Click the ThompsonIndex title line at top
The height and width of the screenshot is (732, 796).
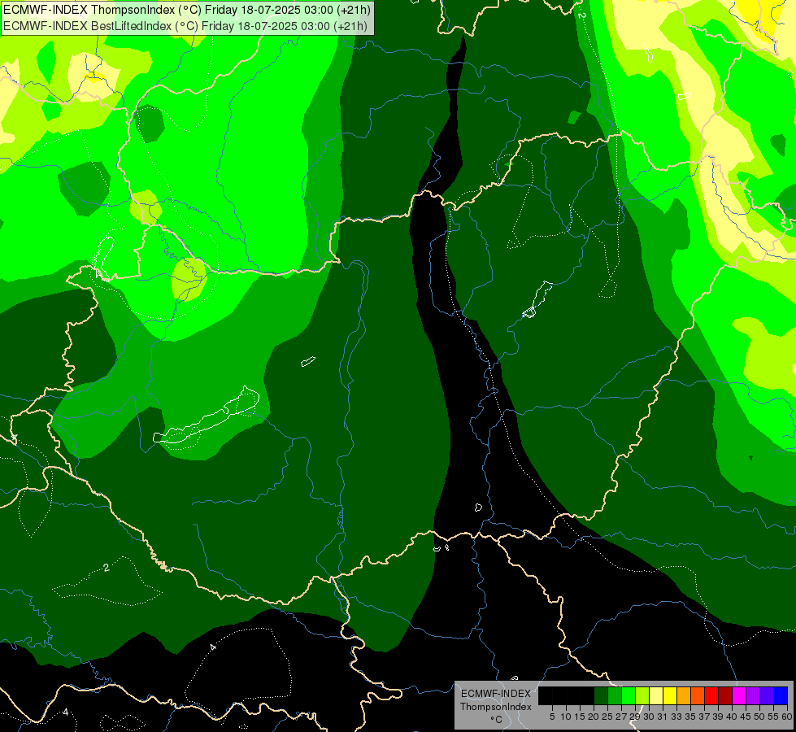(x=187, y=10)
